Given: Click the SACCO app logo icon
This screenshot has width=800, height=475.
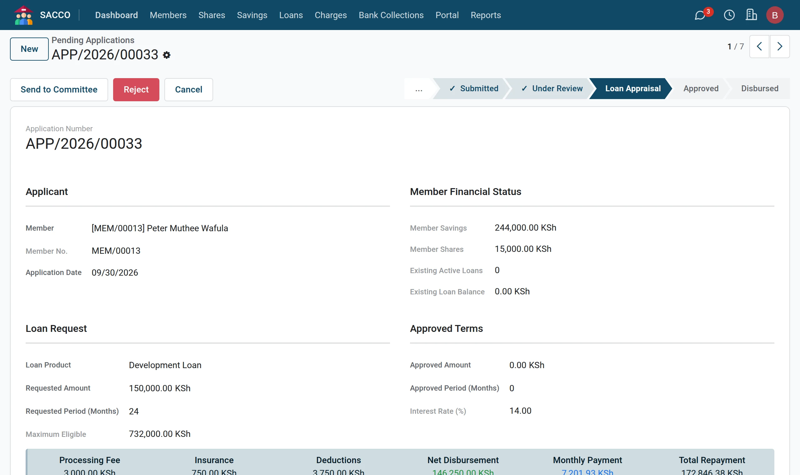Looking at the screenshot, I should pyautogui.click(x=24, y=15).
